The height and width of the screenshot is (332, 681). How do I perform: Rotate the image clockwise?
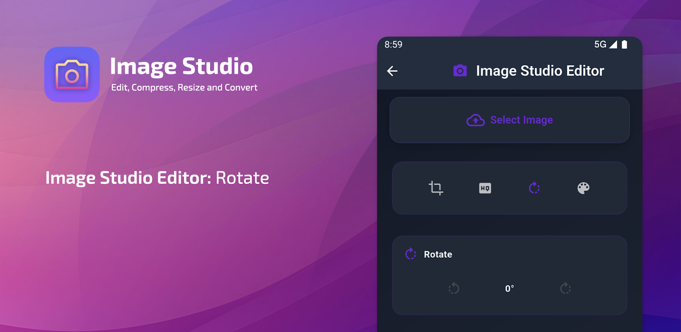coord(565,288)
